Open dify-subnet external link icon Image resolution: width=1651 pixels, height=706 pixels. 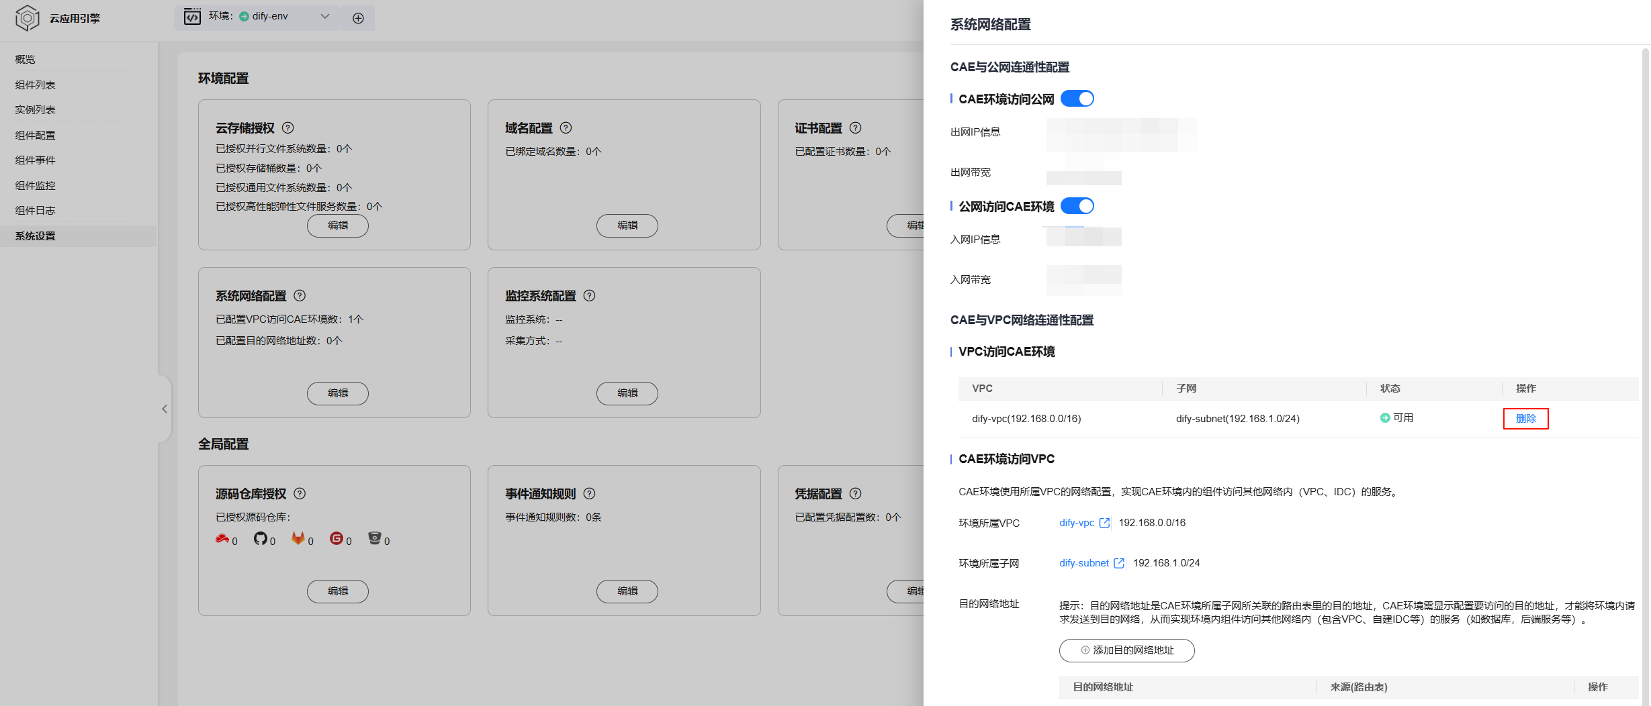(1119, 563)
